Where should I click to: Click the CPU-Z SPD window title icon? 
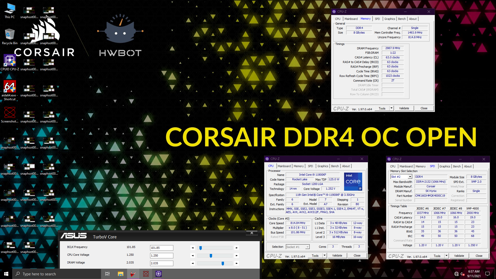[389, 159]
